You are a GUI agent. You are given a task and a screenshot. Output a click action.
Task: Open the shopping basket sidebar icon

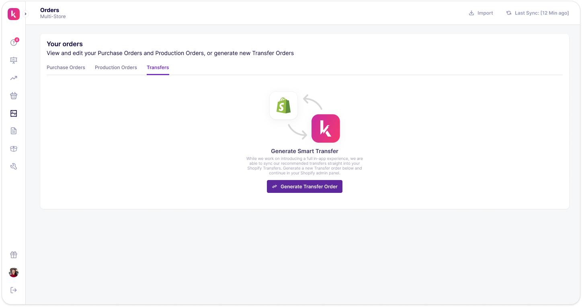coord(14,96)
